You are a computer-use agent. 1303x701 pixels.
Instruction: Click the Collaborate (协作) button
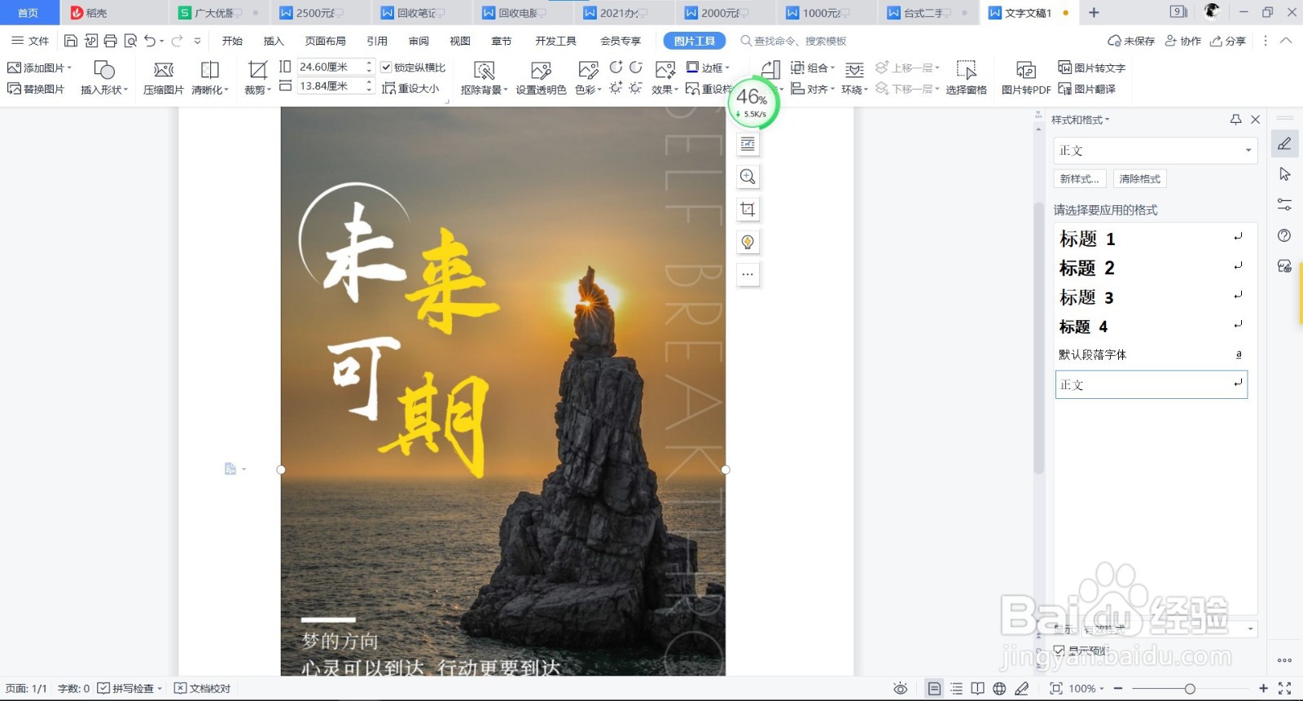coord(1183,41)
